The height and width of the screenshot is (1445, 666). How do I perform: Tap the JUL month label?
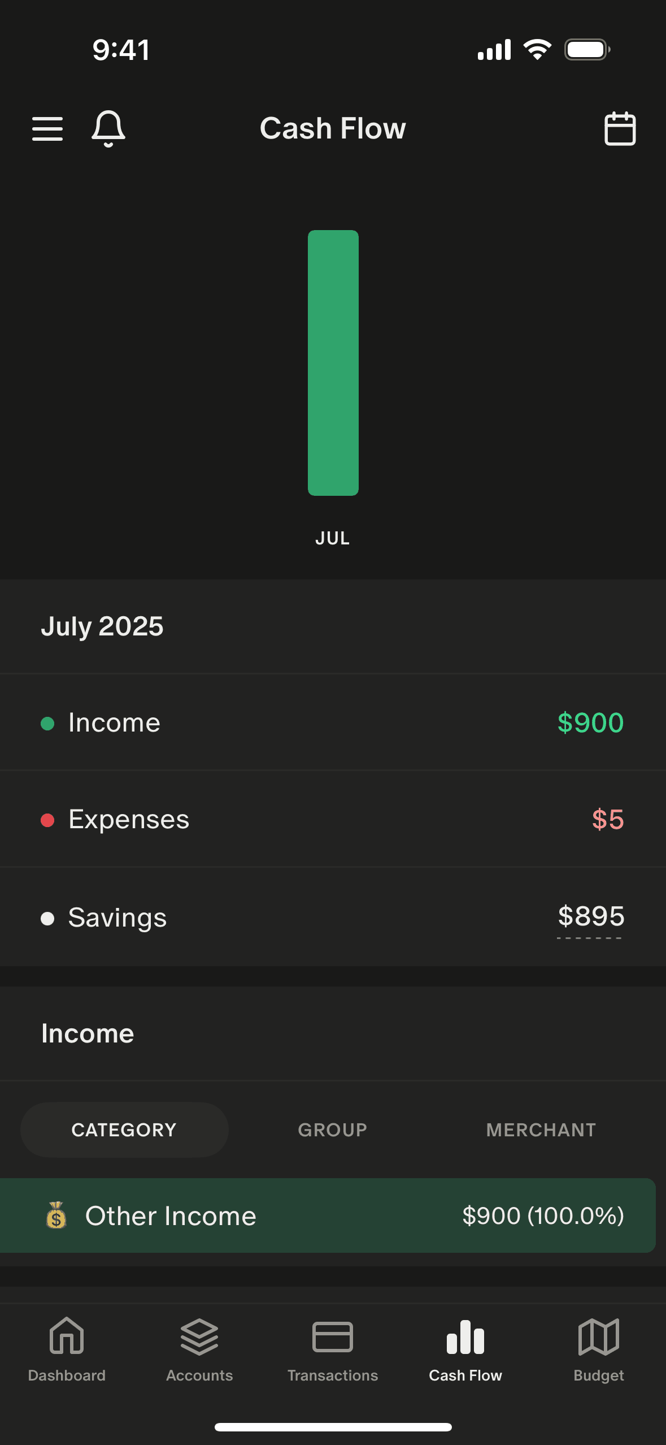click(333, 538)
